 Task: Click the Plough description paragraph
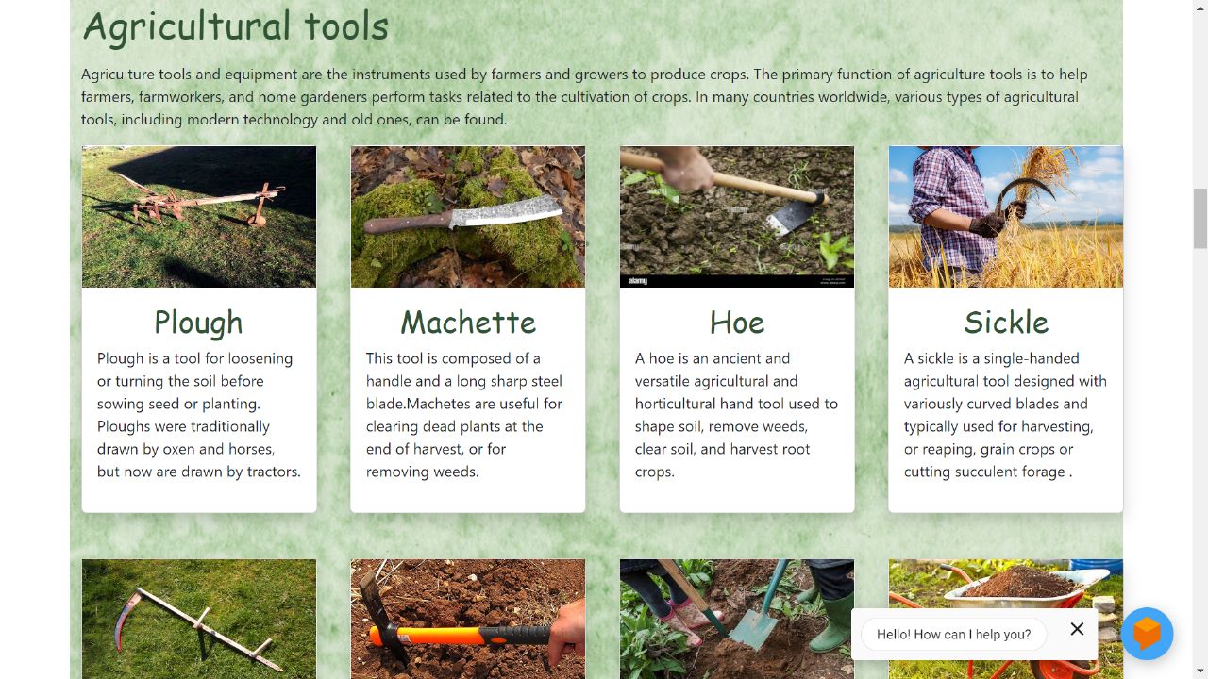pyautogui.click(x=198, y=415)
